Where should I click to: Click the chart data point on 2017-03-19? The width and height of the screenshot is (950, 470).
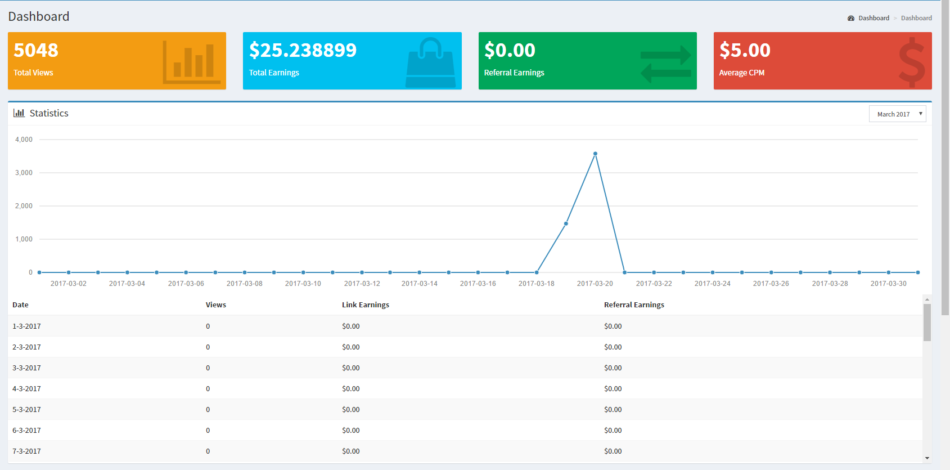click(566, 223)
